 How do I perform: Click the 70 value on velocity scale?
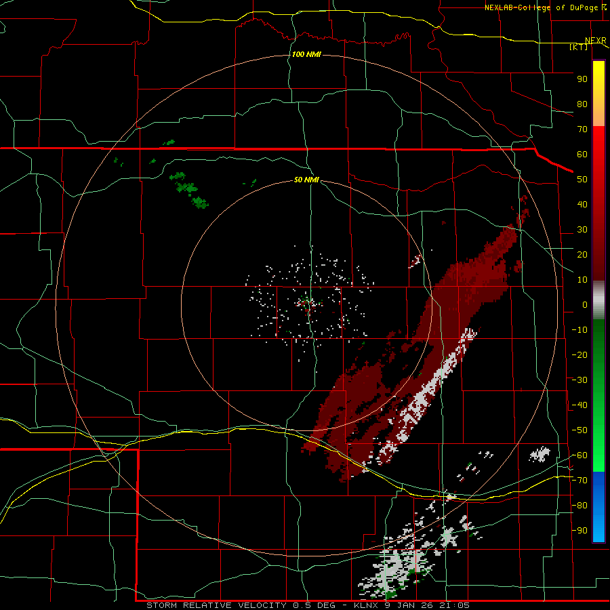click(x=582, y=129)
